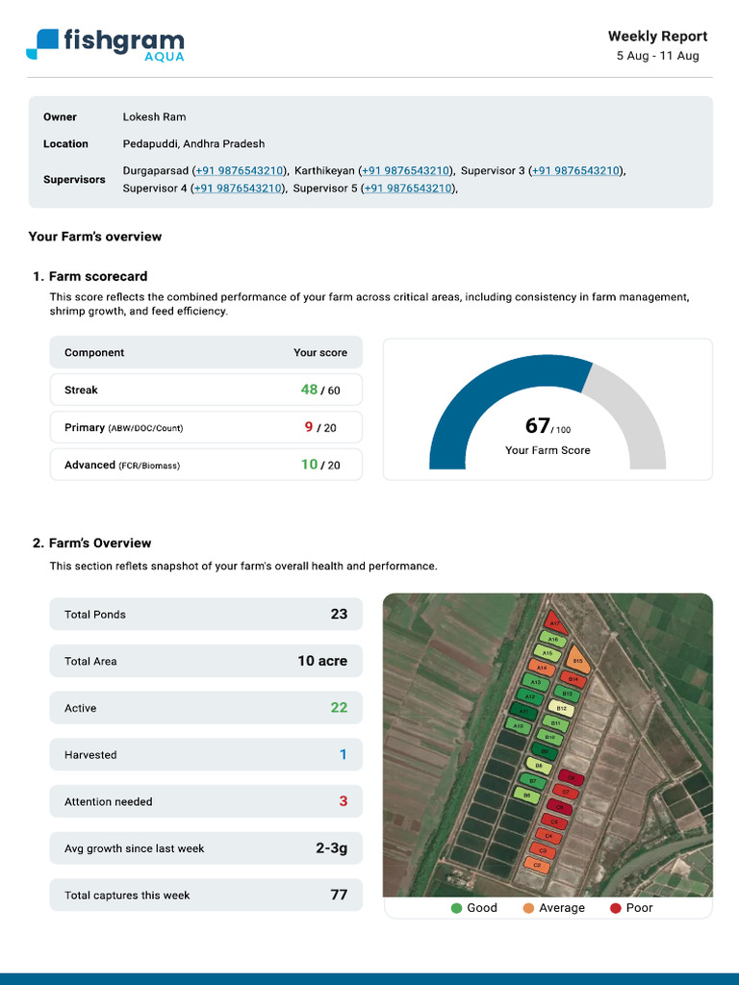Viewport: 739px width, 985px height.
Task: Click the '5 Aug - 11 Aug' date range
Action: [658, 56]
